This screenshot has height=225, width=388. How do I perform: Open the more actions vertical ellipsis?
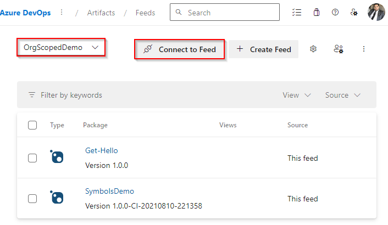363,49
